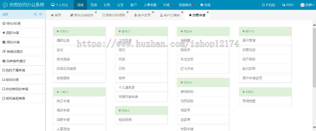316x131 pixels.
Task: Apply for 维修报修
Action: coord(79,78)
